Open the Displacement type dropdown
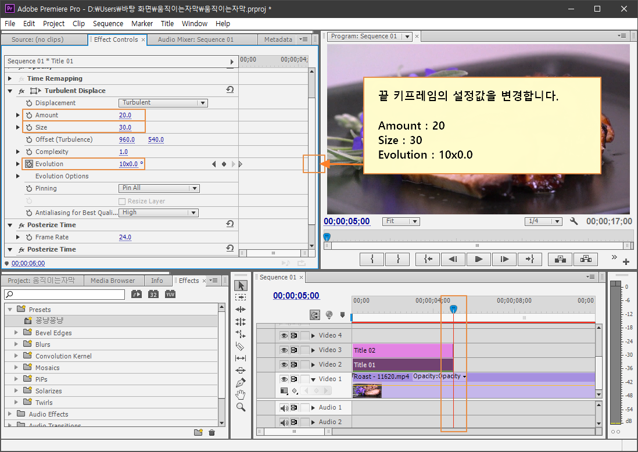 (163, 102)
